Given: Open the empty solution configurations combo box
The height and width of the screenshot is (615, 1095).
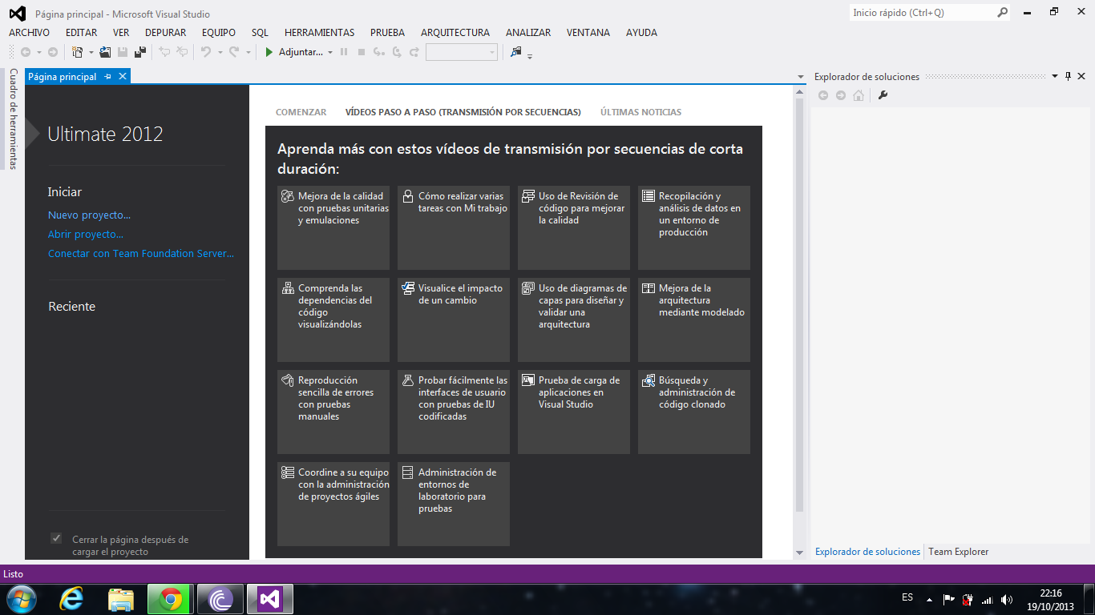Looking at the screenshot, I should coord(462,52).
